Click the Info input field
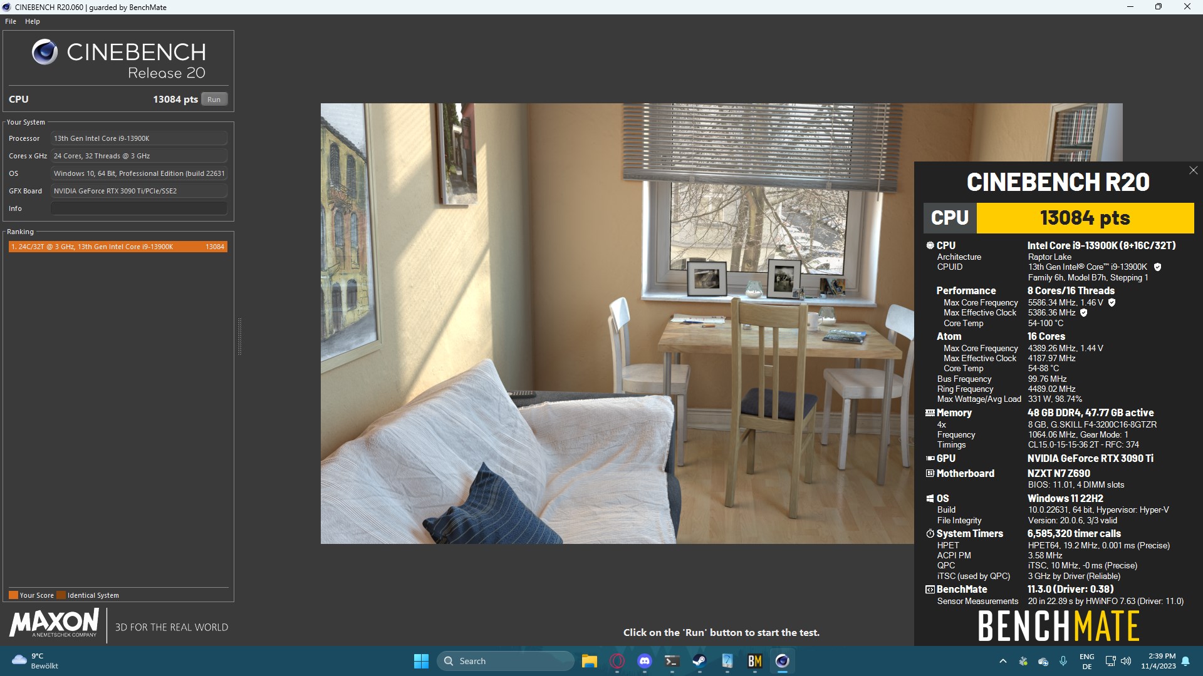 point(139,208)
